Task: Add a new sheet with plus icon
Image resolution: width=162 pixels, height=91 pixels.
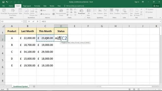Action: pos(34,86)
